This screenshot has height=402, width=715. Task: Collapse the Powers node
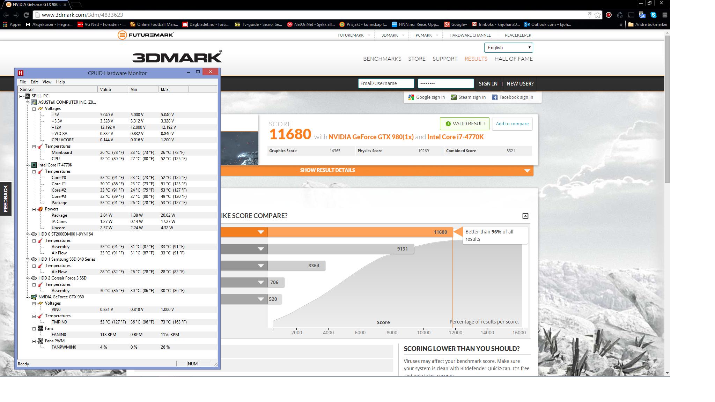(34, 209)
